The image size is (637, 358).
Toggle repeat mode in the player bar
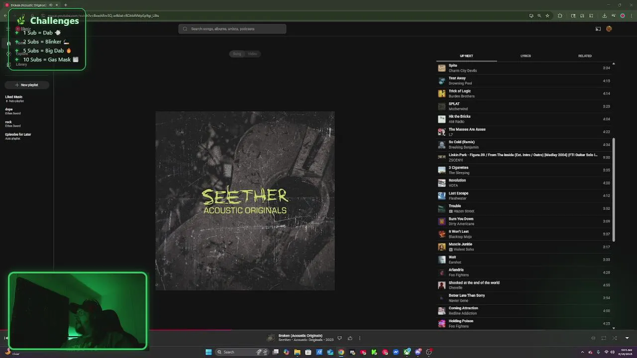[x=604, y=338]
